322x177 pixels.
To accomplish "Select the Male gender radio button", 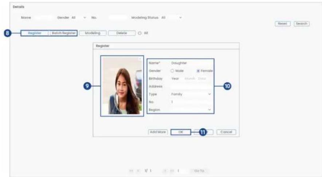I will (x=172, y=71).
